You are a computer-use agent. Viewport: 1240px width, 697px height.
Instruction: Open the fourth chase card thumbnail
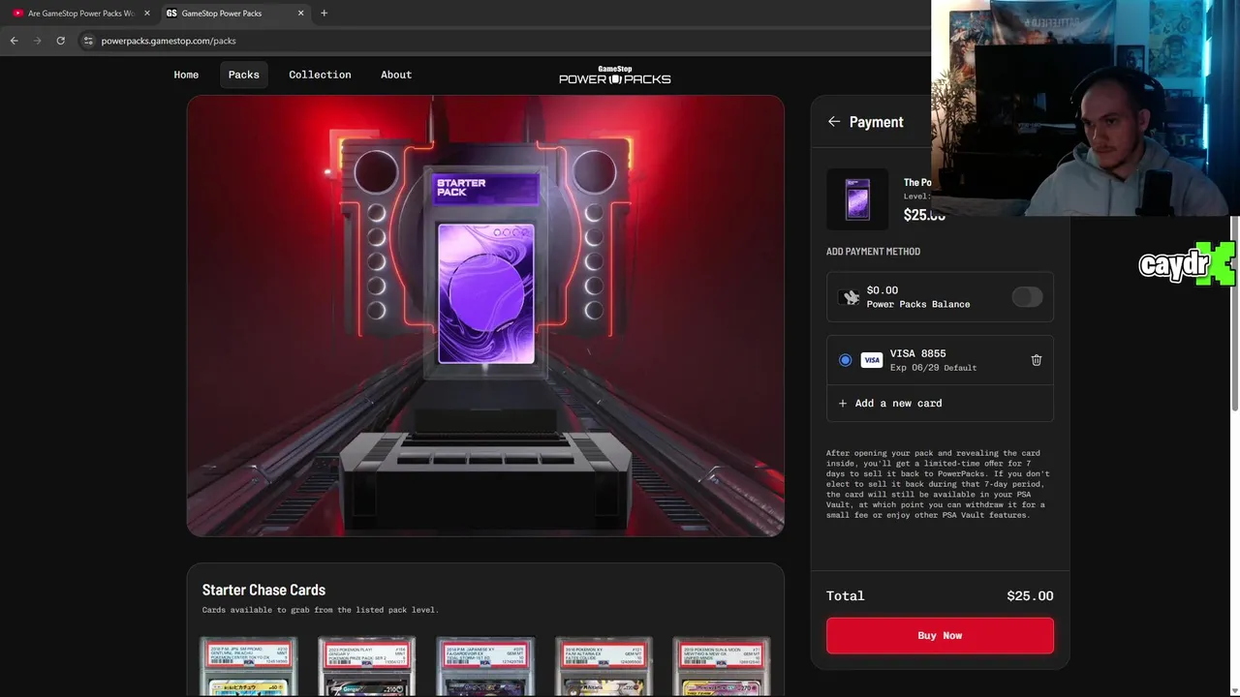pyautogui.click(x=604, y=666)
